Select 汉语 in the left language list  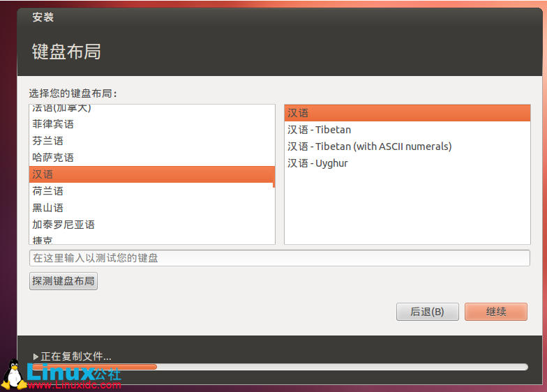pyautogui.click(x=152, y=174)
